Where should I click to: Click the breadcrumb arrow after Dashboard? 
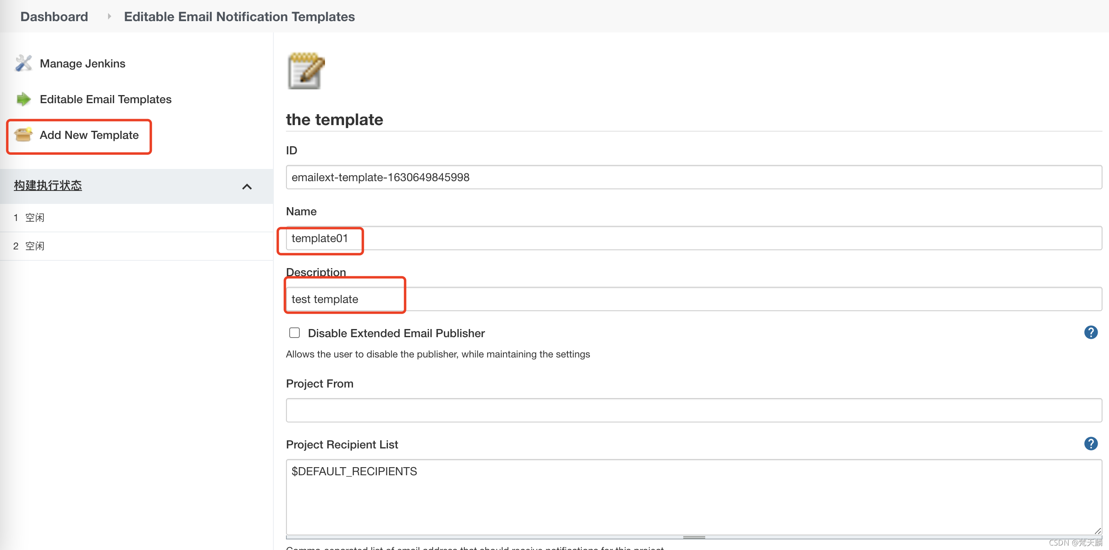[x=109, y=16]
